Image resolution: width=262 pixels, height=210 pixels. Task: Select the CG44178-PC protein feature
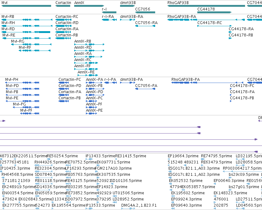coord(231,89)
